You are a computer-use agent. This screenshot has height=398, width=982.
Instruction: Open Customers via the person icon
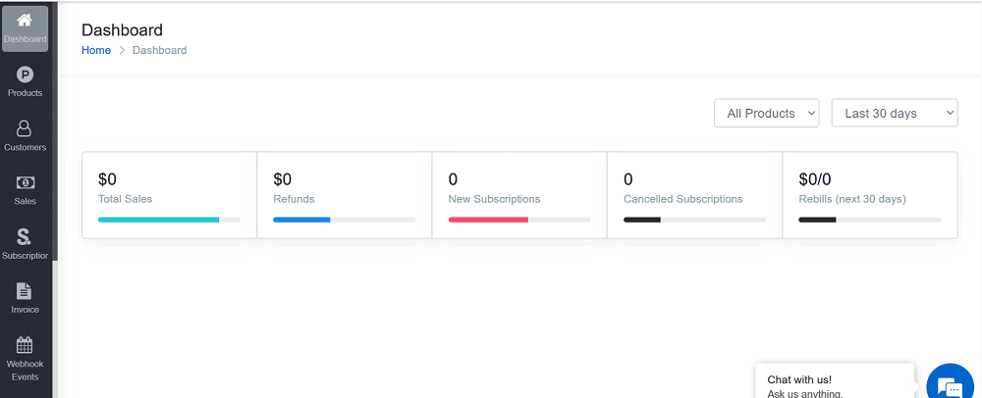point(25,128)
